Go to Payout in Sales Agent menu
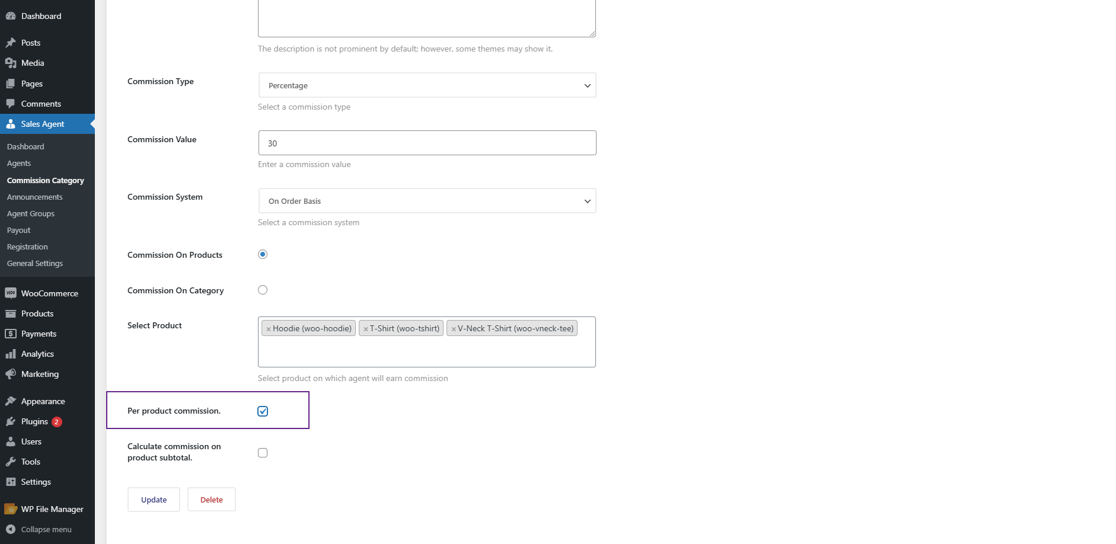The width and height of the screenshot is (1116, 544). (19, 230)
